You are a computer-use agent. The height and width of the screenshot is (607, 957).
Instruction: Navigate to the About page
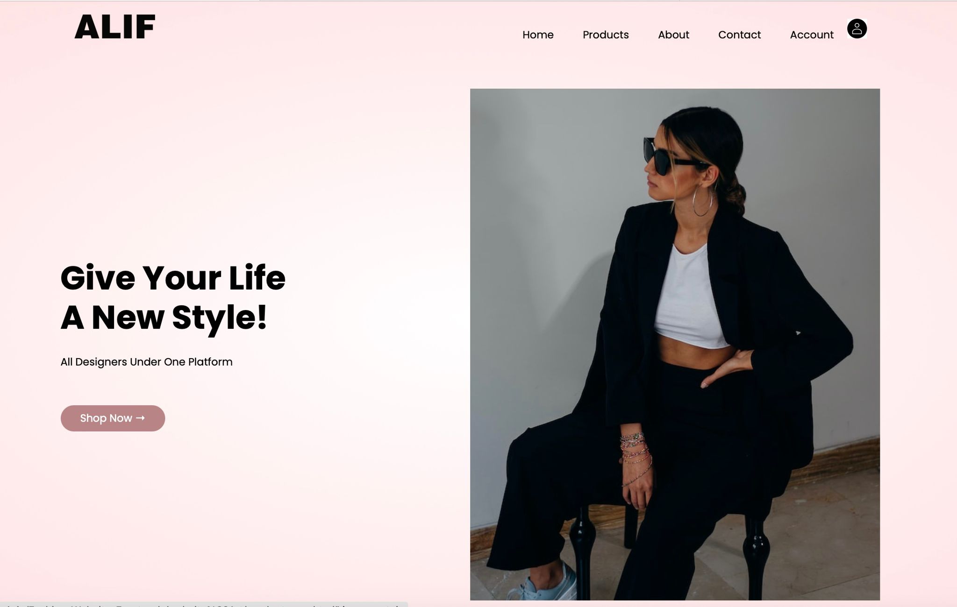click(x=673, y=35)
